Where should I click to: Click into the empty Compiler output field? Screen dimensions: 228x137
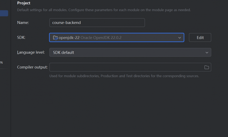[x=125, y=67]
